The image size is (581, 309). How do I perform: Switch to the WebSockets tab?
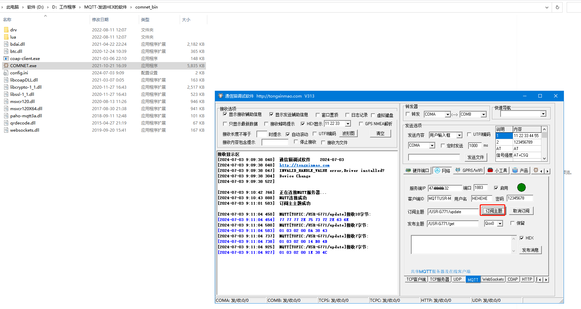[493, 279]
